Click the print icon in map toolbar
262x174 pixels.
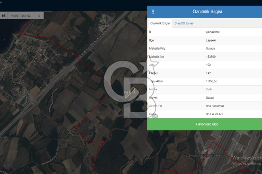click(4, 16)
